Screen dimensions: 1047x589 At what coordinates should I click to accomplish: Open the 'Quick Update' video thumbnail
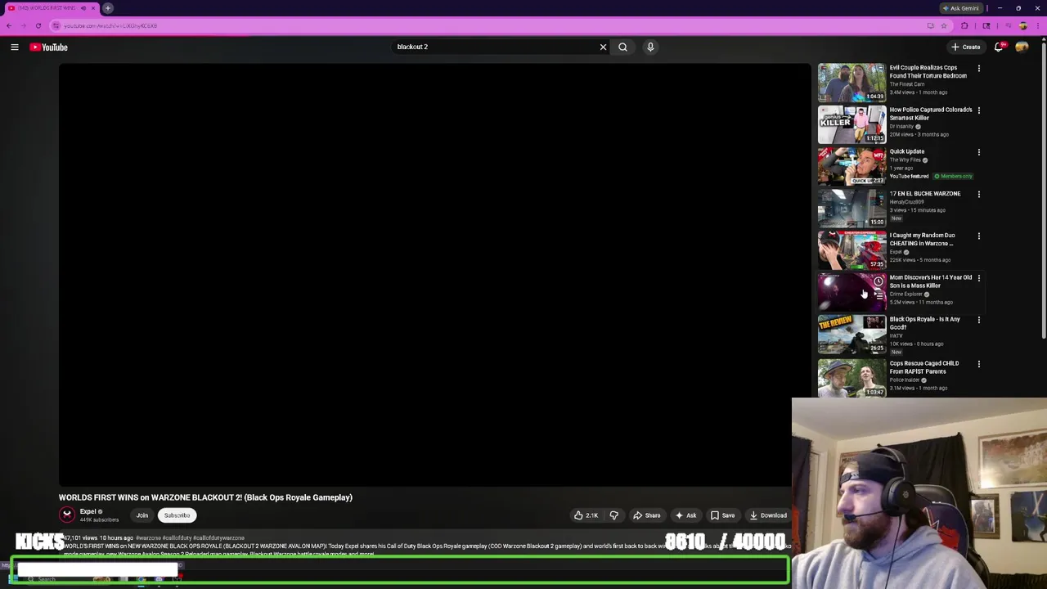click(852, 166)
